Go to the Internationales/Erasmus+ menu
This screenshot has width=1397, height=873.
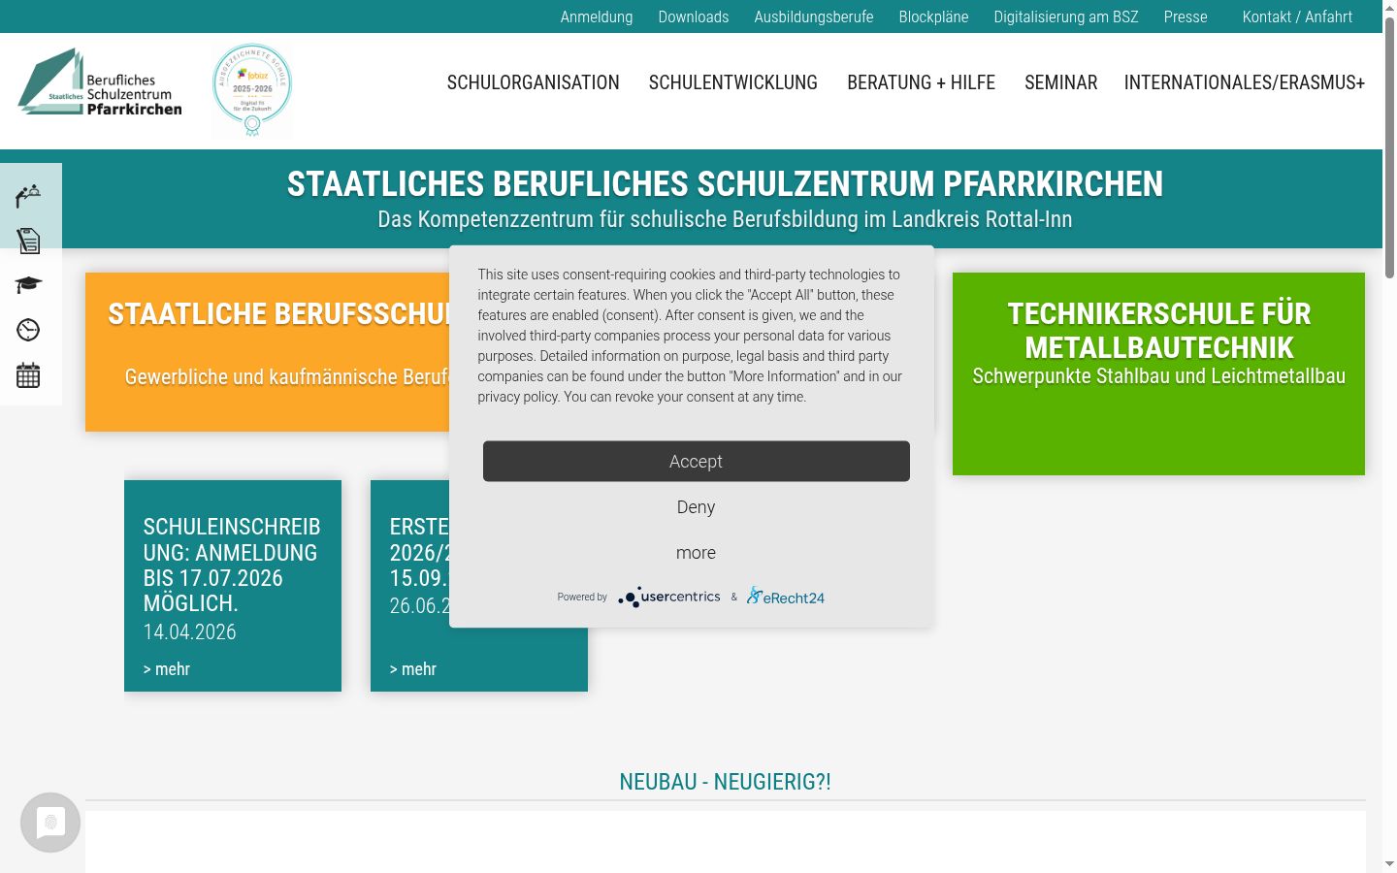click(1245, 82)
